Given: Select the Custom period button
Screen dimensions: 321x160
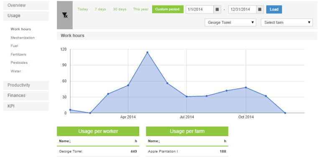Looking at the screenshot, I should point(168,10).
